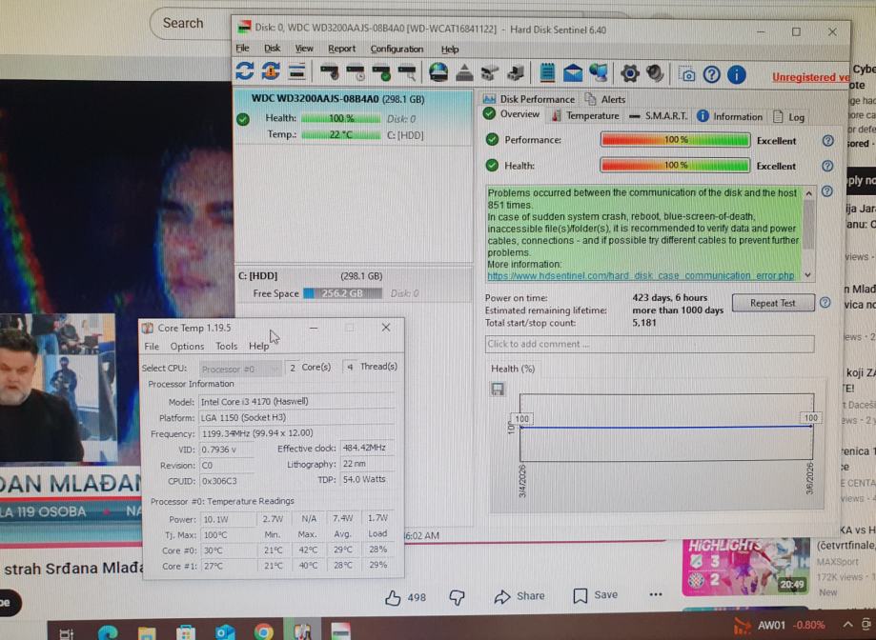876x640 pixels.
Task: Switch to the Log tab
Action: 789,116
